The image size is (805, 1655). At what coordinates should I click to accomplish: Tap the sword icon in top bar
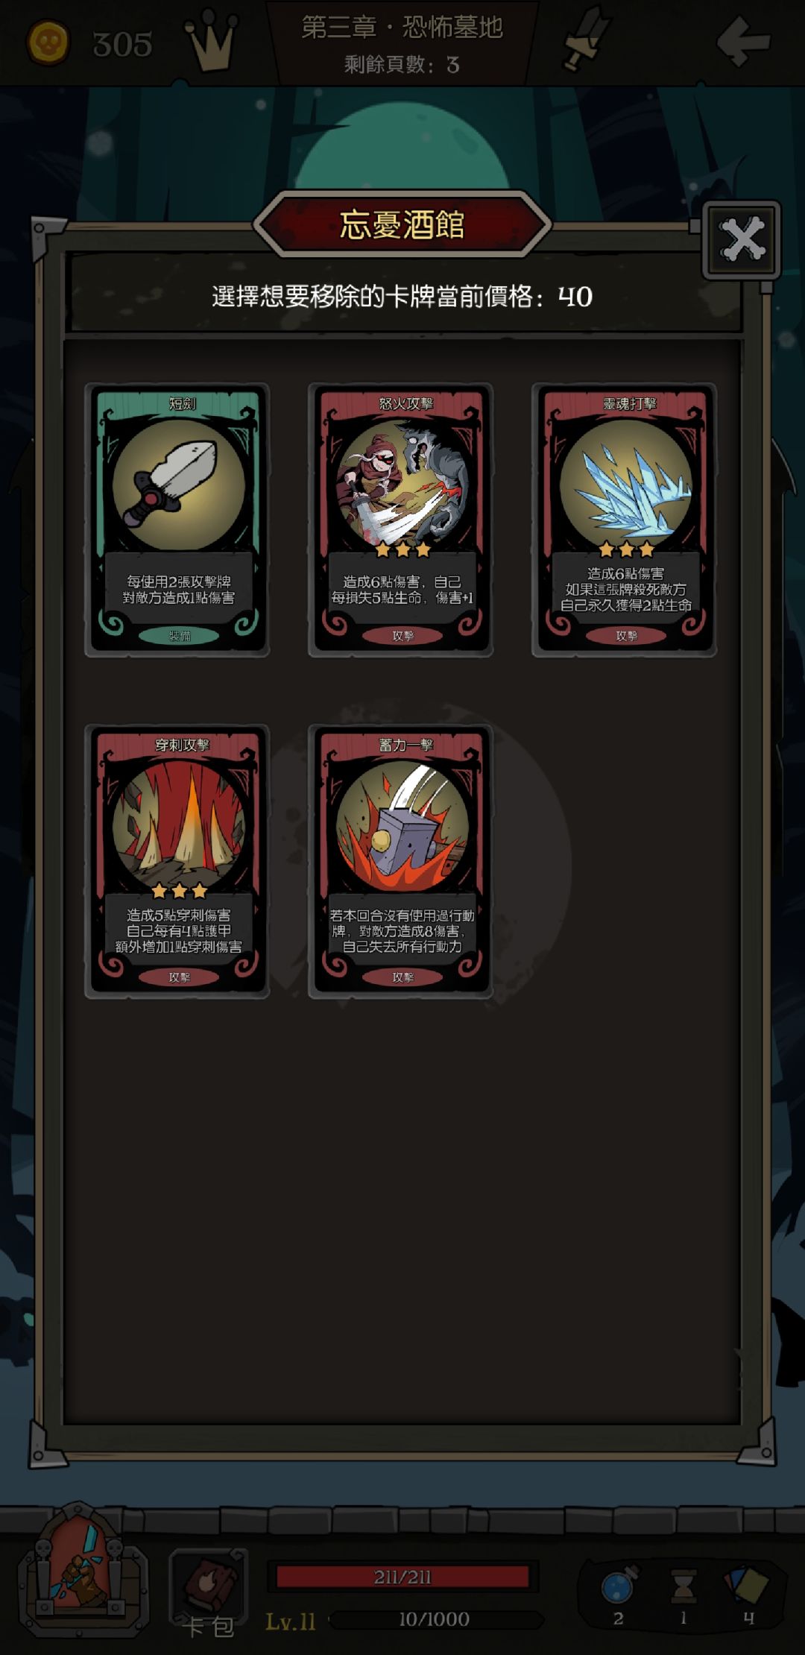pyautogui.click(x=587, y=39)
